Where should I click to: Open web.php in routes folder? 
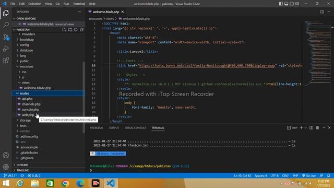tap(28, 115)
